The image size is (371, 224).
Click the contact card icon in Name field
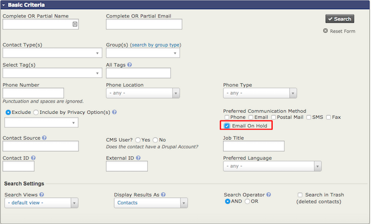(75, 24)
